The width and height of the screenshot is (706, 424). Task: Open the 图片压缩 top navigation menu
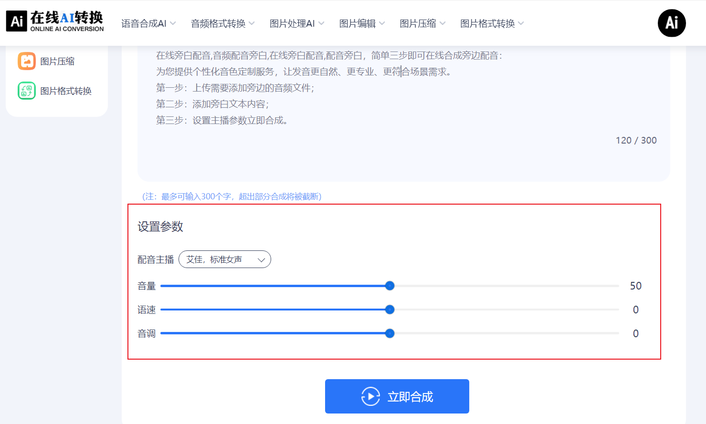pos(422,23)
